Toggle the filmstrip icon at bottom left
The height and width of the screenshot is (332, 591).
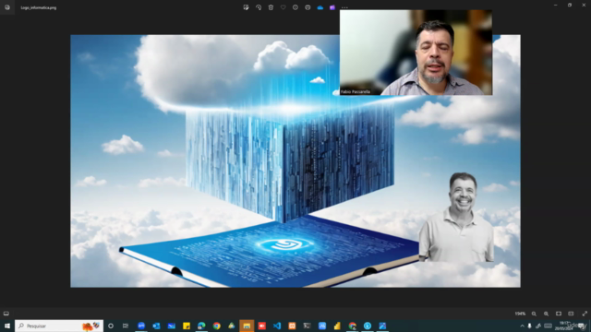tap(6, 314)
